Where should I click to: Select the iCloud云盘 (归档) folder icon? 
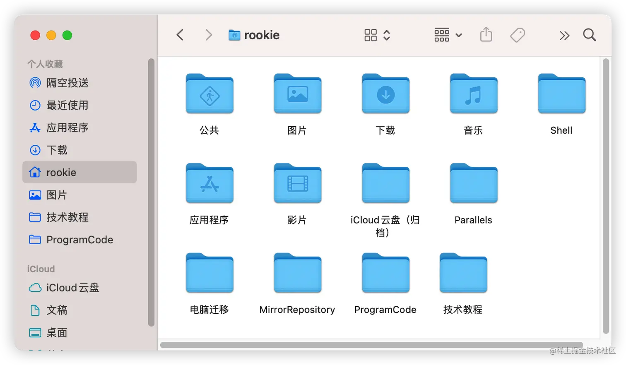385,183
